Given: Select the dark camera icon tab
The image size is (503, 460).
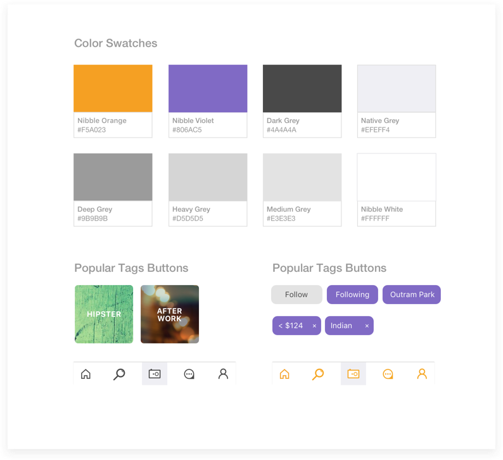Looking at the screenshot, I should (155, 374).
